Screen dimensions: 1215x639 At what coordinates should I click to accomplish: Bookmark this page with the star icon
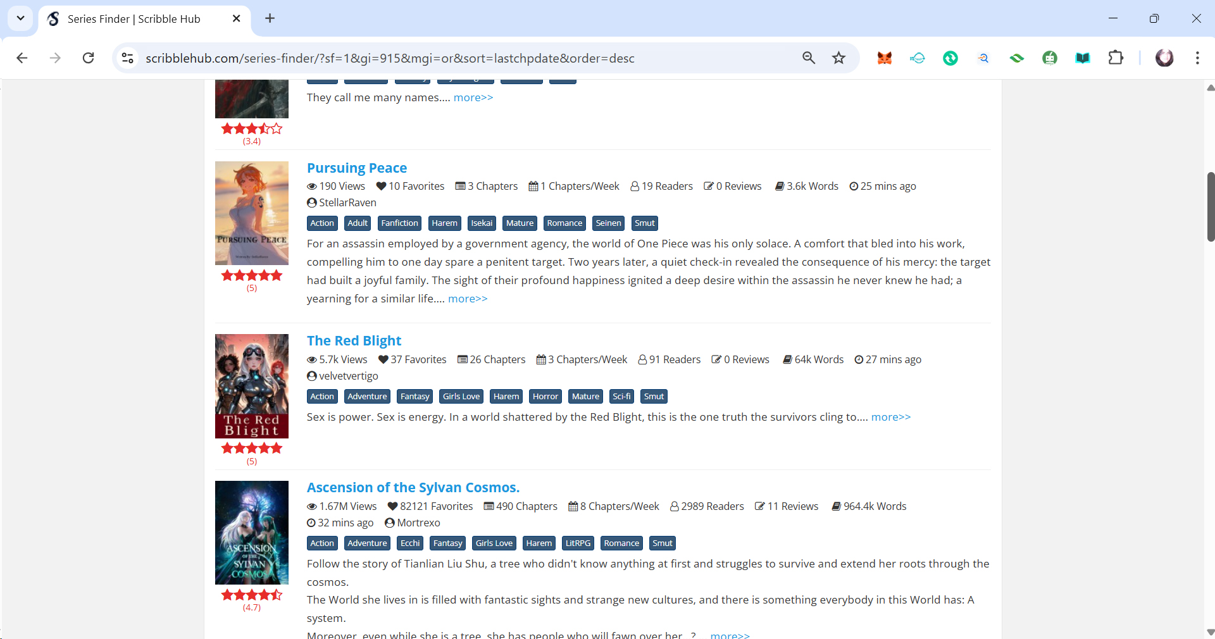click(838, 58)
